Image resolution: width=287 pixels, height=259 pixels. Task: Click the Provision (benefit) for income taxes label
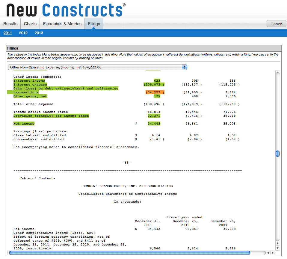tap(51, 116)
